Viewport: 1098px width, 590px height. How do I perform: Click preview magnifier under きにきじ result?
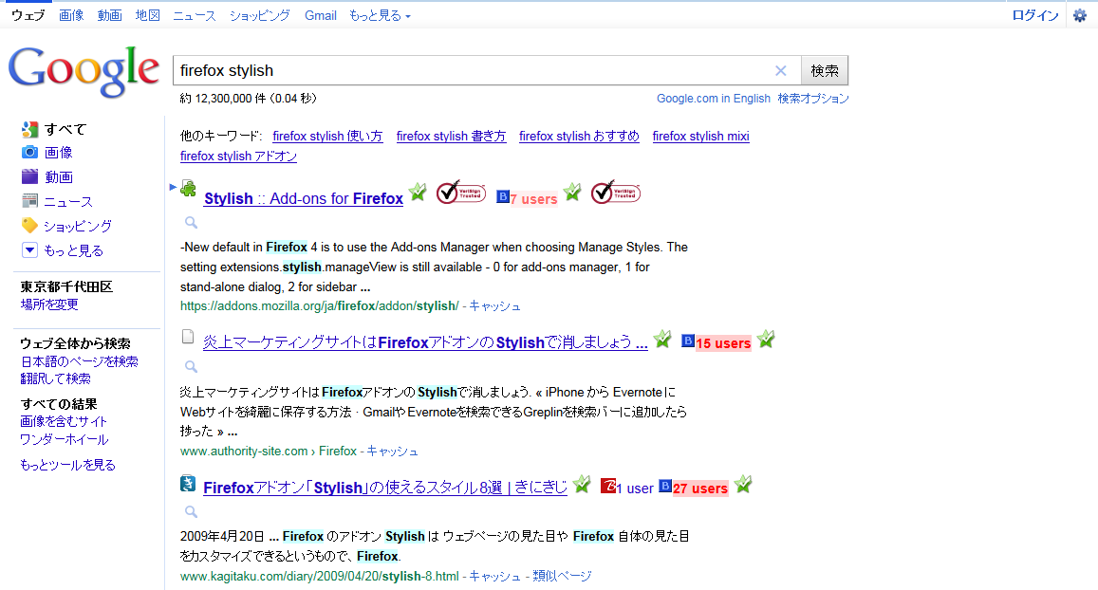click(x=191, y=512)
